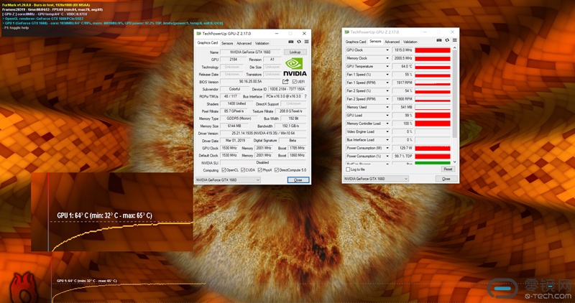Switch to the Graphics Card tab in the Sensors window

356,42
